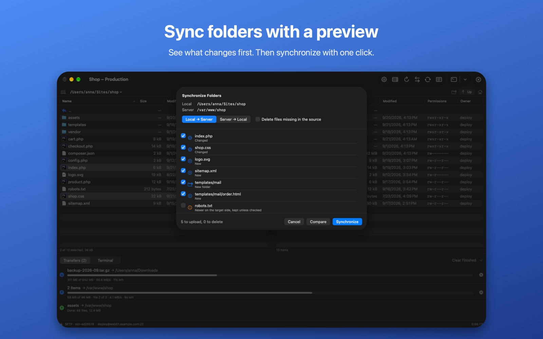Cancel the 2 items upload transfer

pos(481,292)
